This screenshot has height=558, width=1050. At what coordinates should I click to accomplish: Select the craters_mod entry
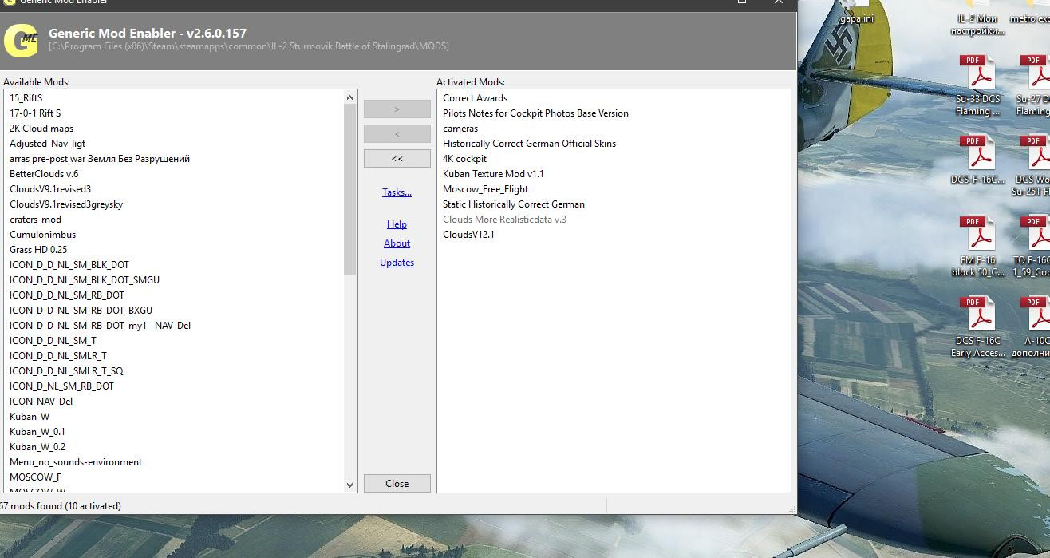coord(35,220)
